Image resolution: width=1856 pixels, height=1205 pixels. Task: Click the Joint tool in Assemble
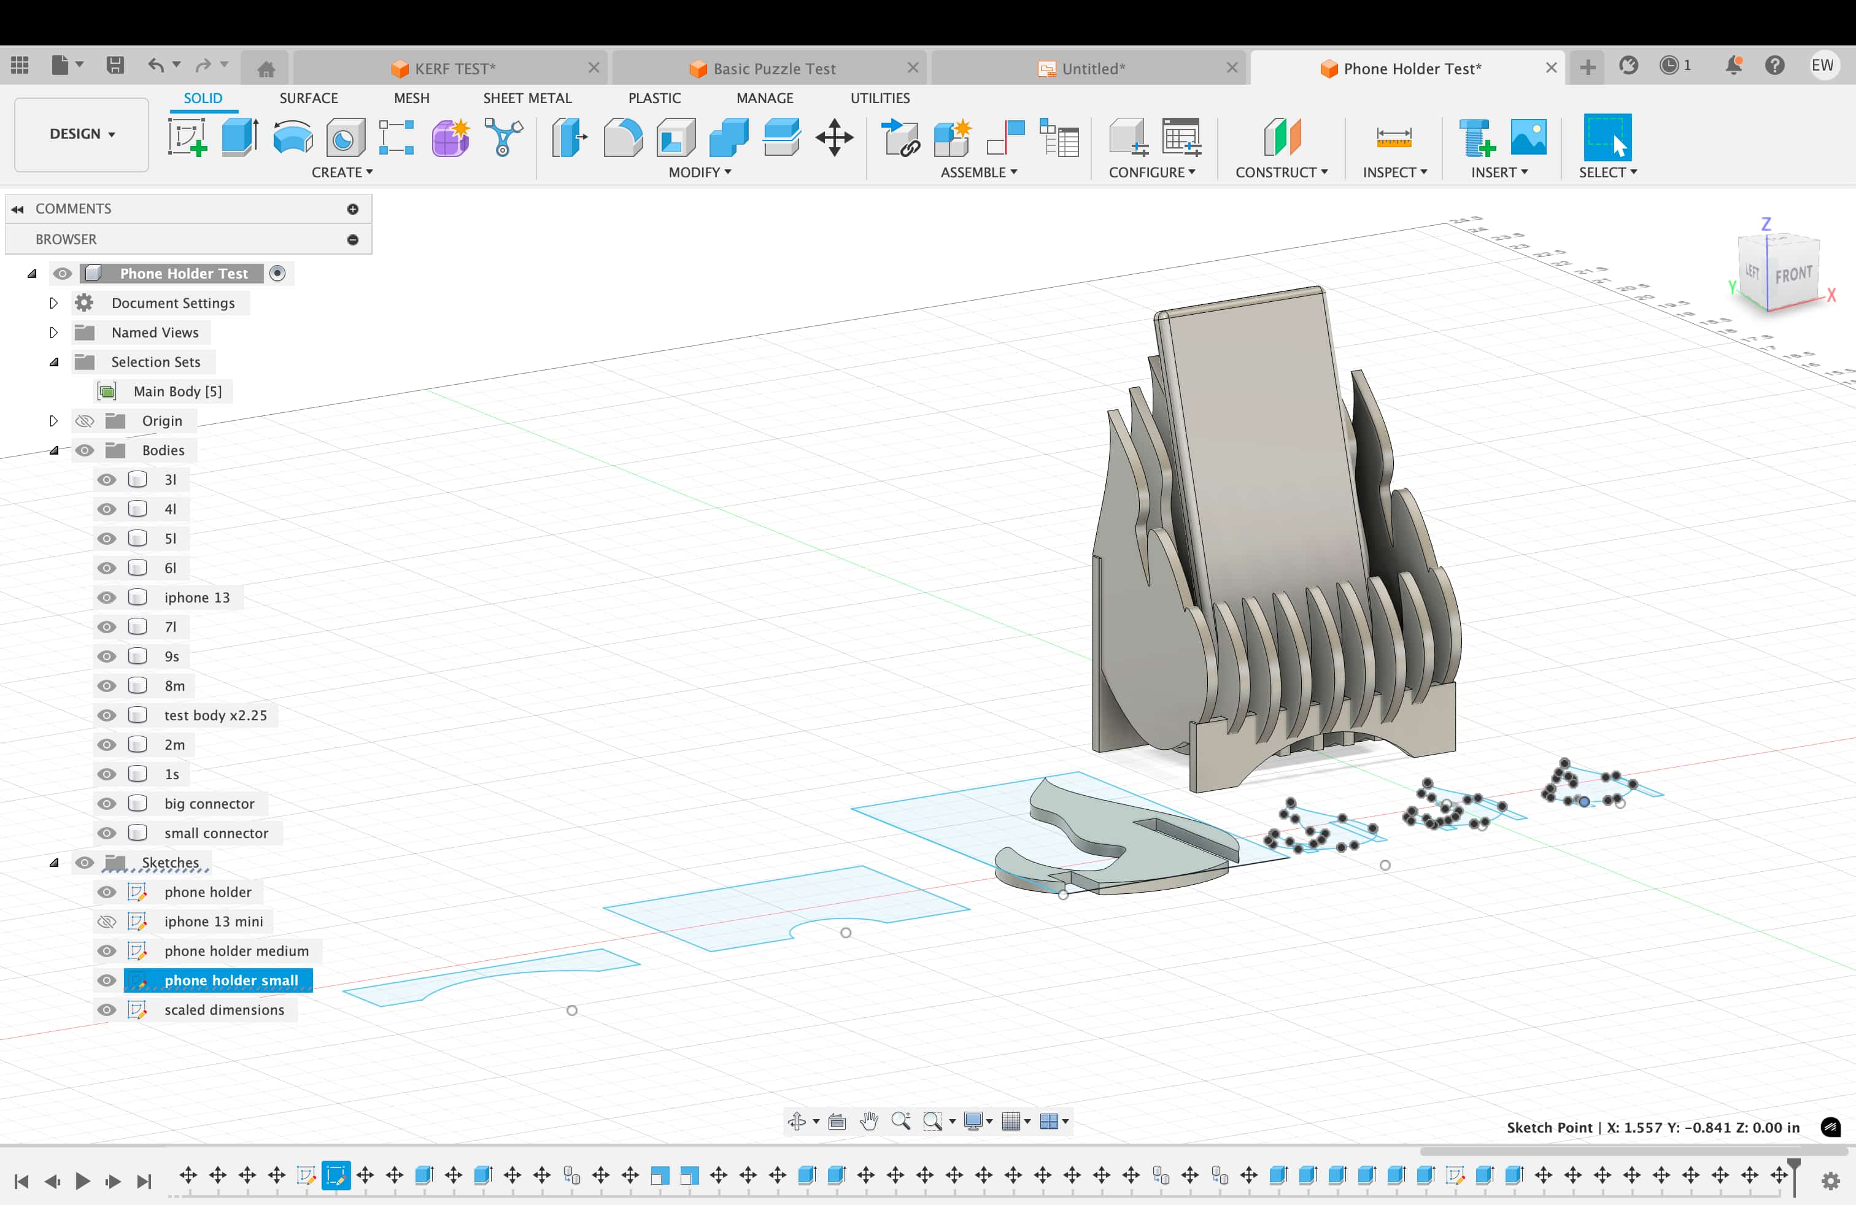tap(1005, 137)
